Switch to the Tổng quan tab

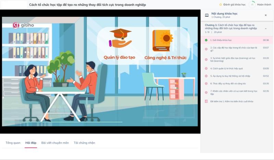[13, 143]
